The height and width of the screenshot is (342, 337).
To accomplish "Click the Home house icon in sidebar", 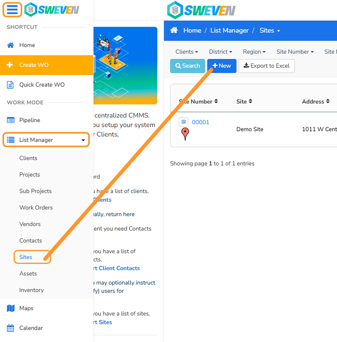I will [x=10, y=45].
